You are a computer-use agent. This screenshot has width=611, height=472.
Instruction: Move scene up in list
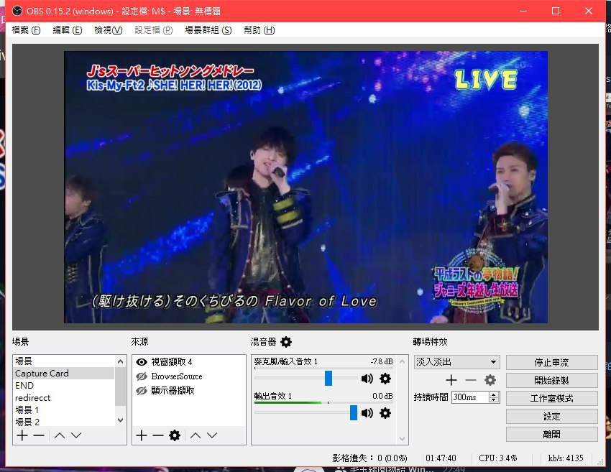click(x=60, y=435)
